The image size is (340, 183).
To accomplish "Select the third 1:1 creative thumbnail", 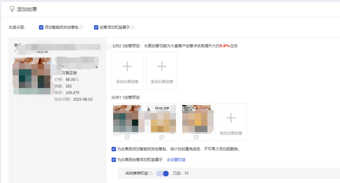I will pos(196,118).
